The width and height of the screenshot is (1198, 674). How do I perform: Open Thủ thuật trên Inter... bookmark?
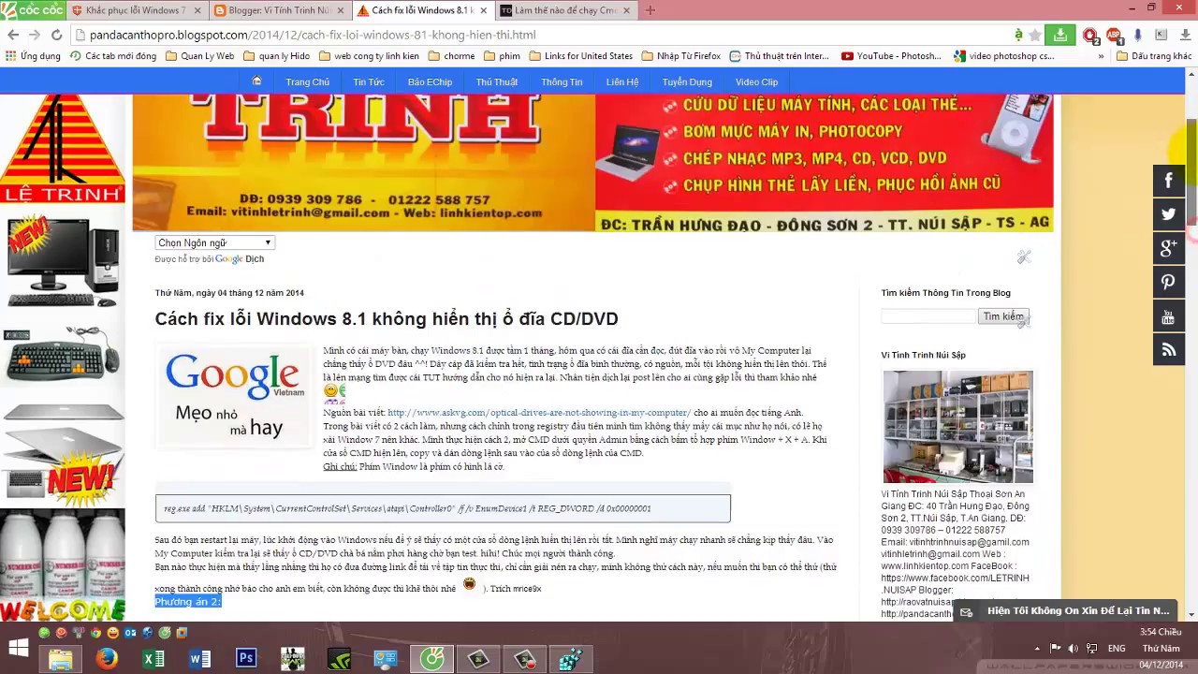[x=780, y=56]
